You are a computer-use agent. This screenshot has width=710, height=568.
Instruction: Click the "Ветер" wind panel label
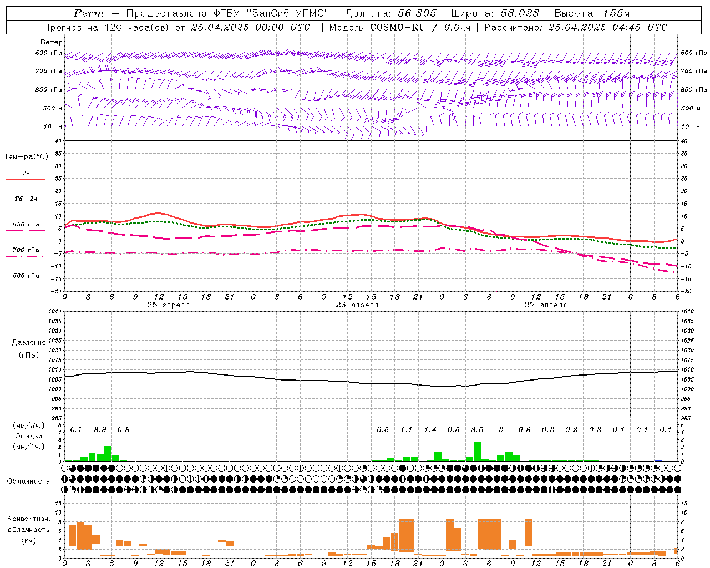click(52, 42)
